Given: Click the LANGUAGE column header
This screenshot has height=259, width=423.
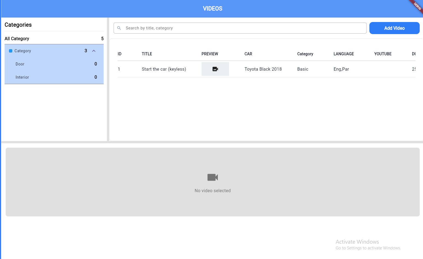Looking at the screenshot, I should coord(343,54).
